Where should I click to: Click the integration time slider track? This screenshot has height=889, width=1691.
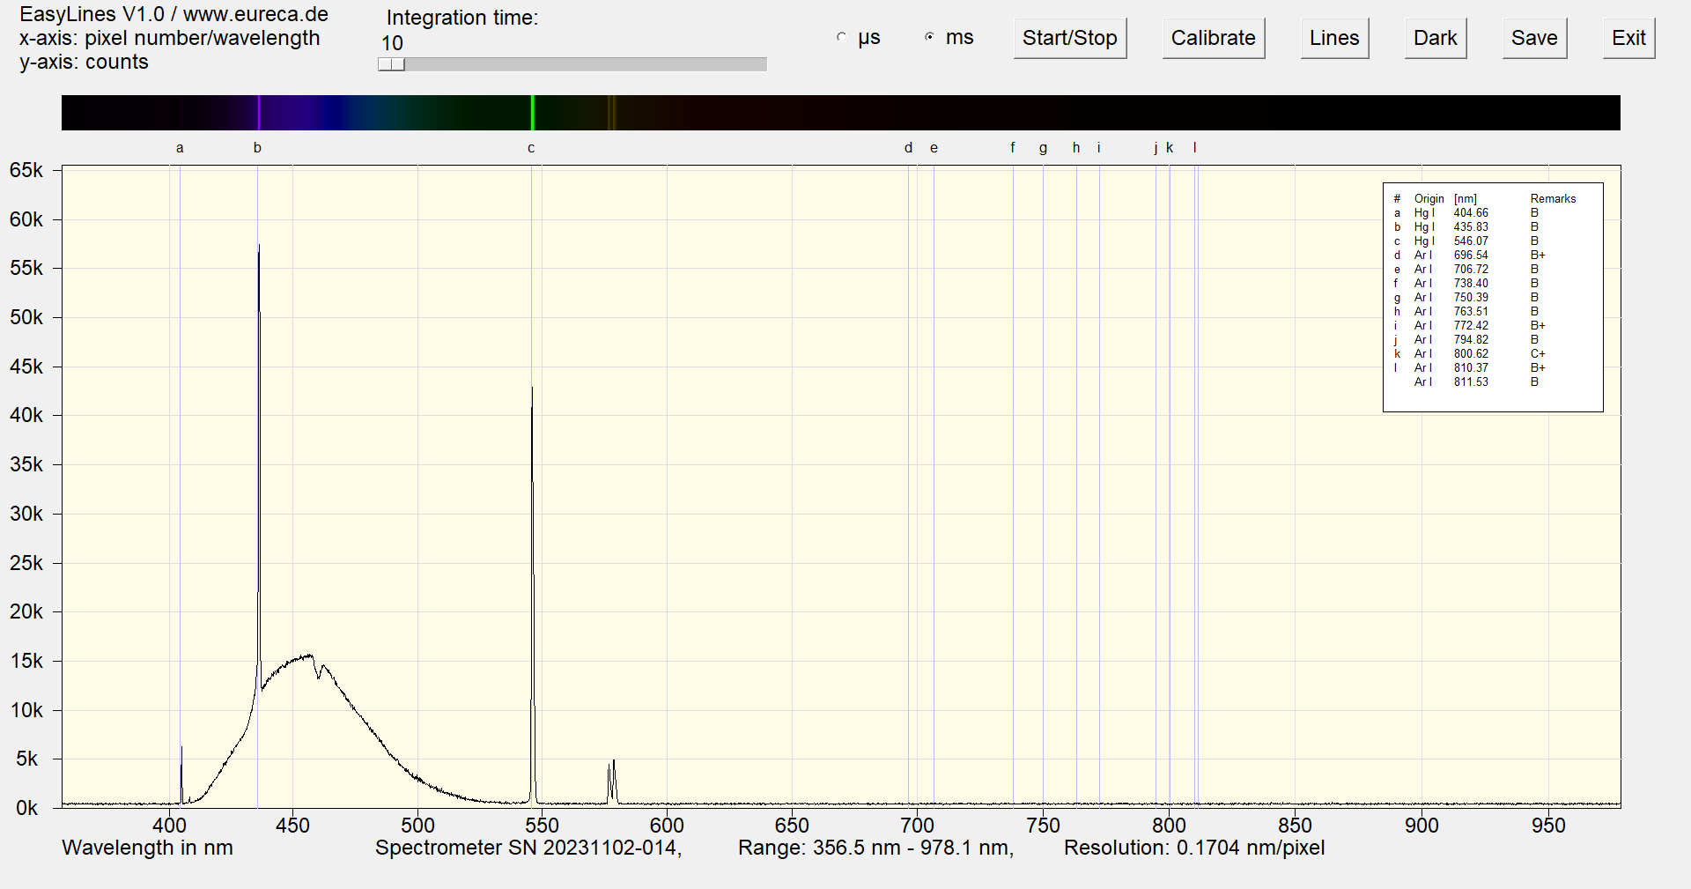572,64
